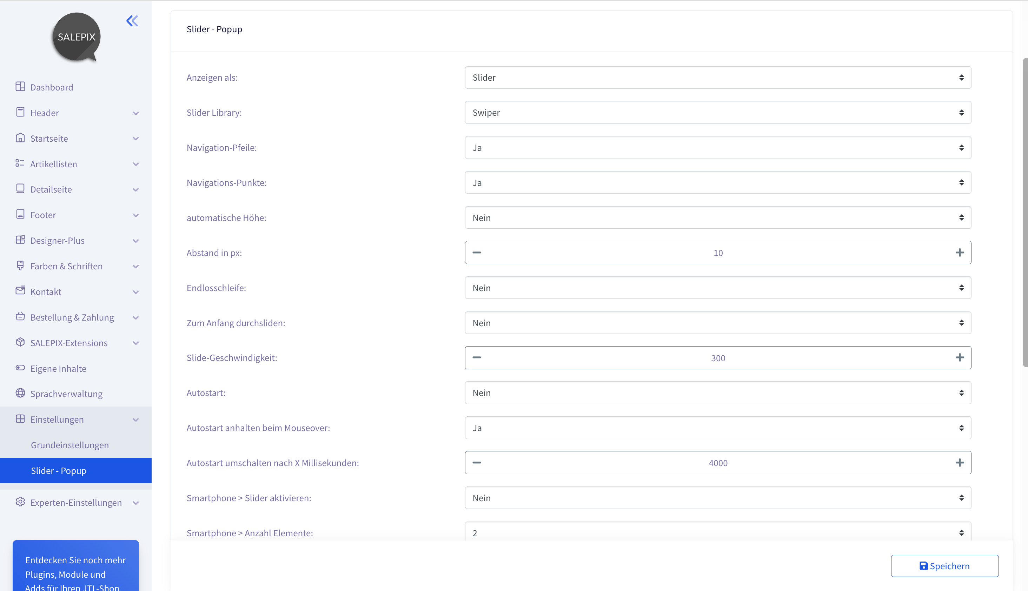Click the Startseite home icon
The height and width of the screenshot is (591, 1028).
(x=20, y=137)
